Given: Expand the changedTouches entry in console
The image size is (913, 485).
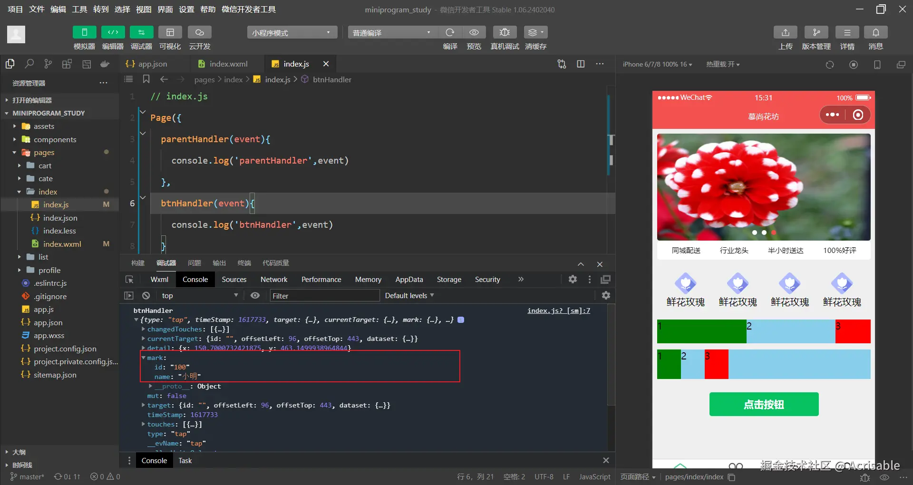Looking at the screenshot, I should click(x=143, y=329).
